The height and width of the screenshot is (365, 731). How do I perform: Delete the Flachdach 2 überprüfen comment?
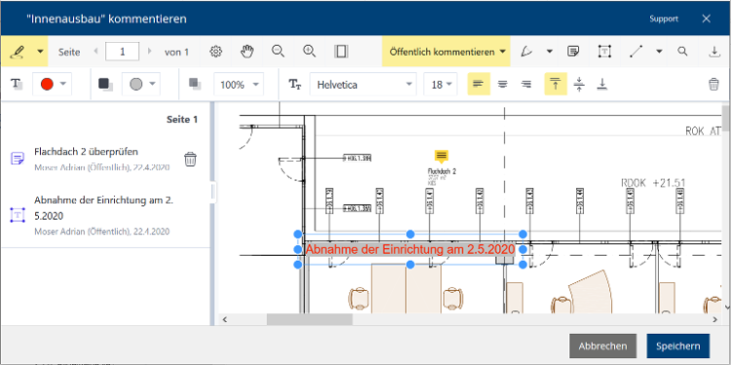tap(190, 160)
